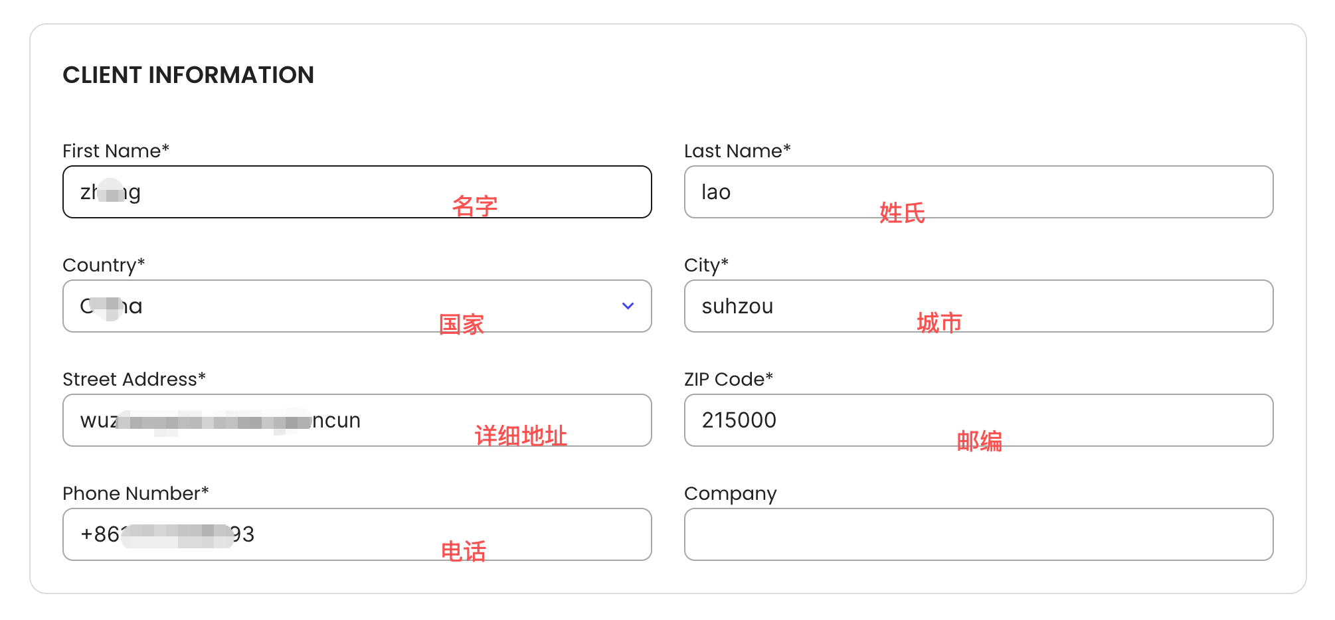
Task: Click the "Last Name*" label
Action: point(737,151)
